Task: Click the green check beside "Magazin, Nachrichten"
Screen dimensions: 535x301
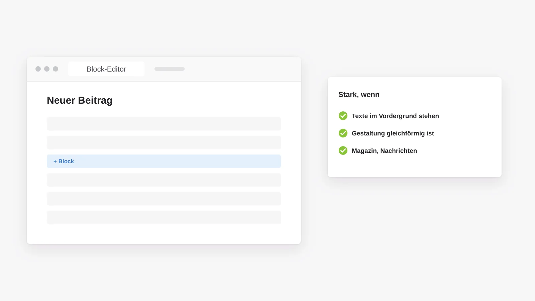Action: click(343, 150)
